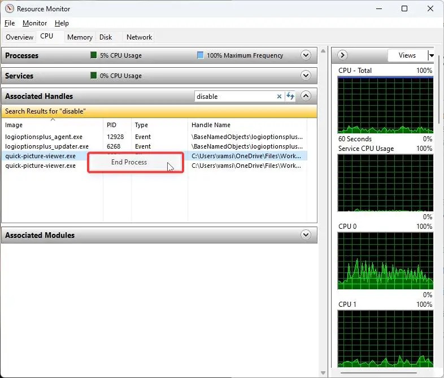This screenshot has width=444, height=378.
Task: Switch to the Overview tab
Action: click(x=19, y=37)
